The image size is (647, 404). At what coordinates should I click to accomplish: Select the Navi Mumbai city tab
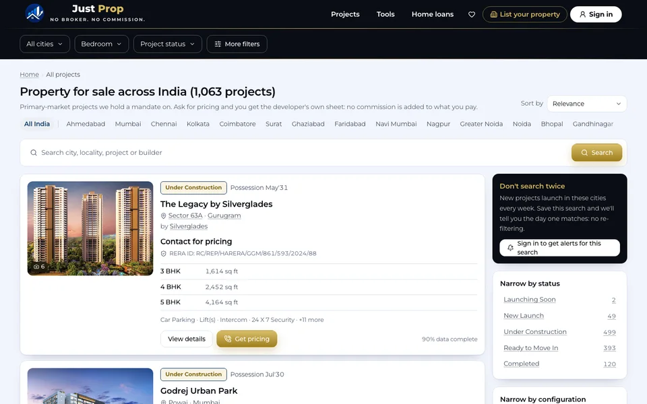[x=396, y=124]
